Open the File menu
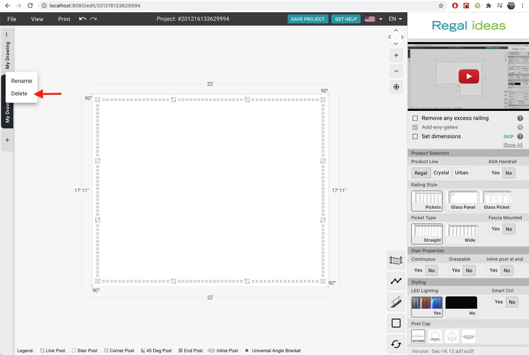 [x=12, y=19]
